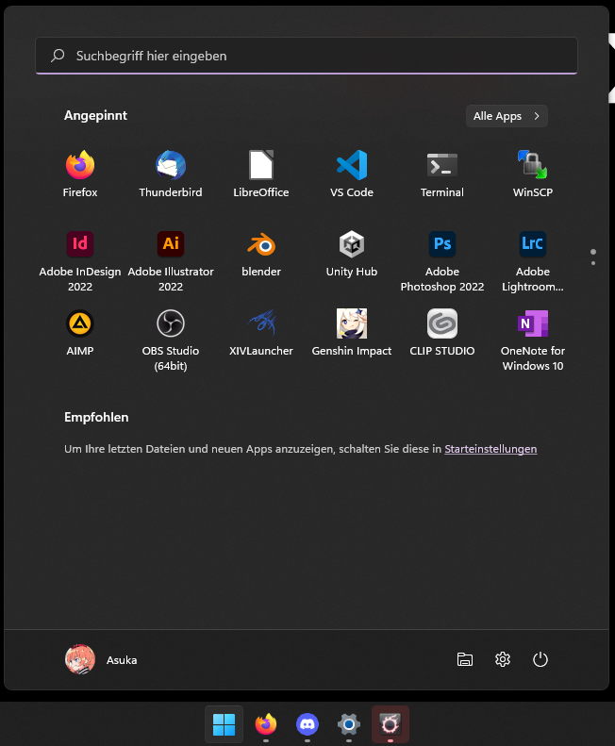Switch to the Final Fantasy XIV taskbar icon
615x746 pixels.
click(391, 724)
